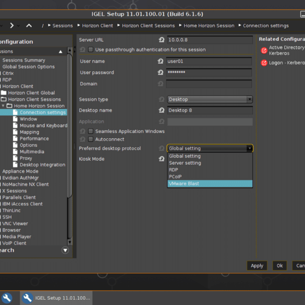The width and height of the screenshot is (305, 305).
Task: Select Citrix in session tree
Action: point(8,74)
